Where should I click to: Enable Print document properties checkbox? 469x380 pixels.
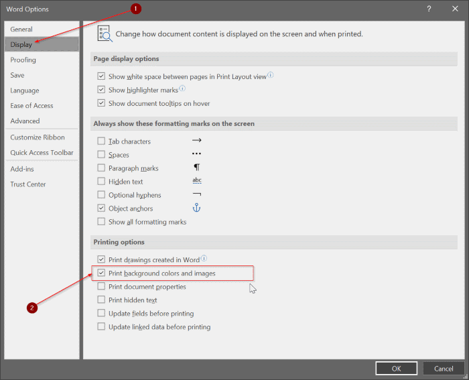[x=101, y=286]
